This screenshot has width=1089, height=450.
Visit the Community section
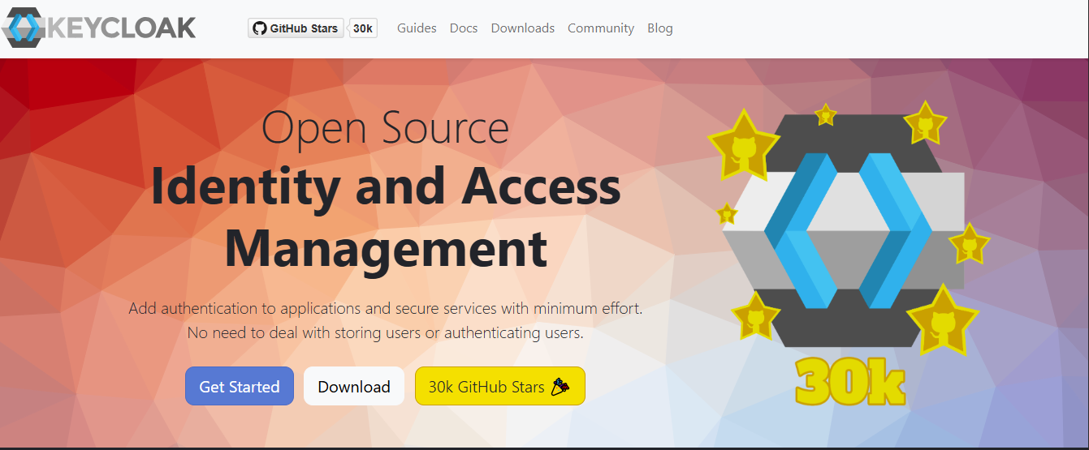click(x=600, y=28)
